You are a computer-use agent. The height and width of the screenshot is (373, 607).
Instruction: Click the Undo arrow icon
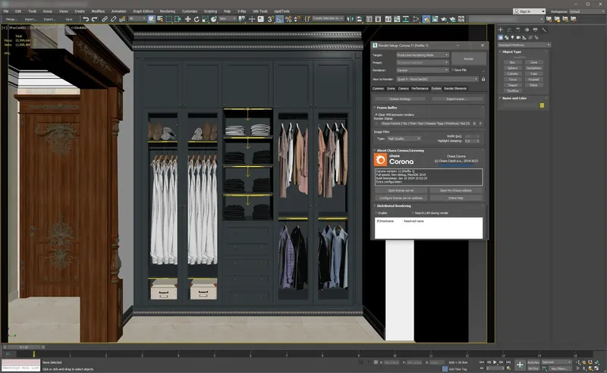[x=85, y=19]
